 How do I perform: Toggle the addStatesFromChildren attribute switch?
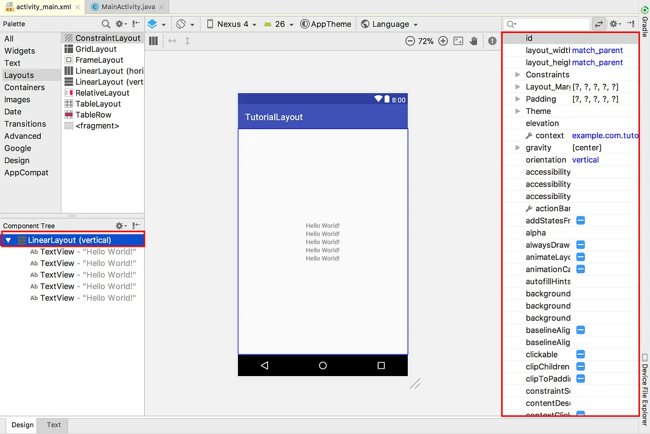pos(580,220)
